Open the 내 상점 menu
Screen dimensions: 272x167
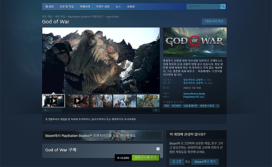(x=49, y=7)
